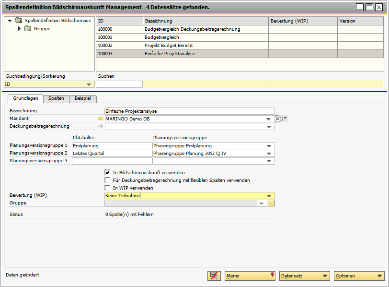Uncheck In Bildschirmauskunft verwenden

tap(108, 172)
